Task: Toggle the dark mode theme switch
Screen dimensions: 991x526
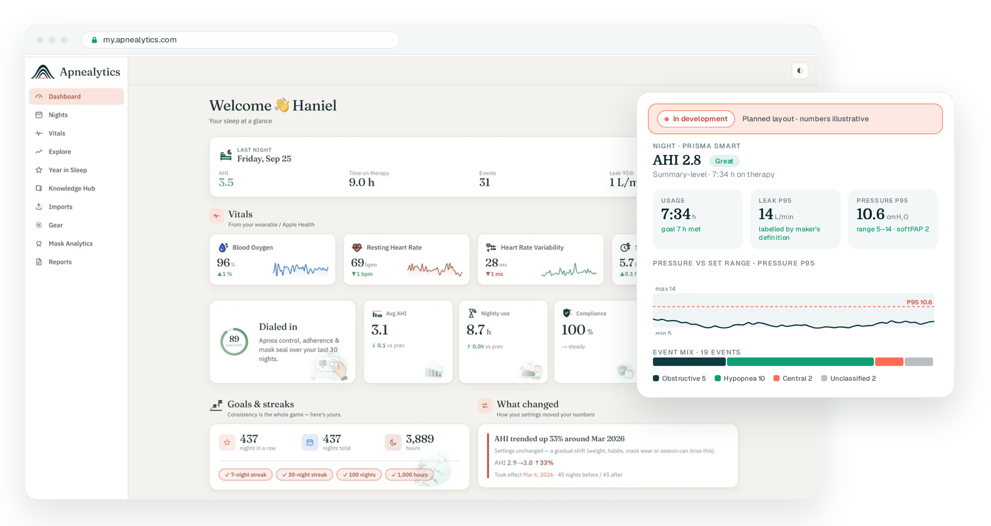Action: 800,71
